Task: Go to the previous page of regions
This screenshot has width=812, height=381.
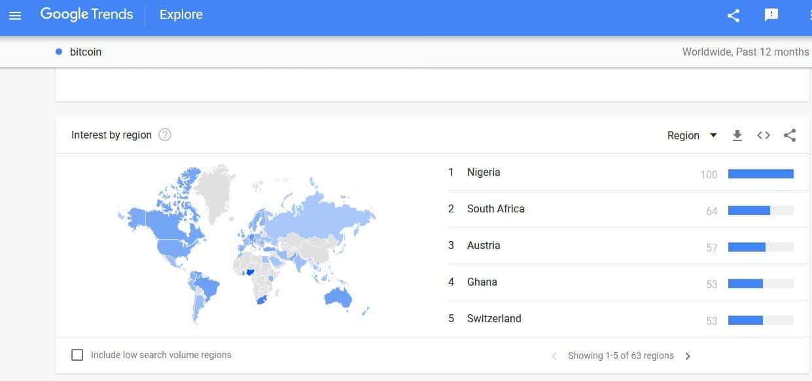Action: click(554, 356)
